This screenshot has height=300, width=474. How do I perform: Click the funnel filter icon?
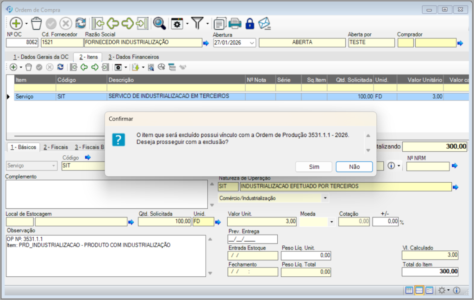coord(197,23)
